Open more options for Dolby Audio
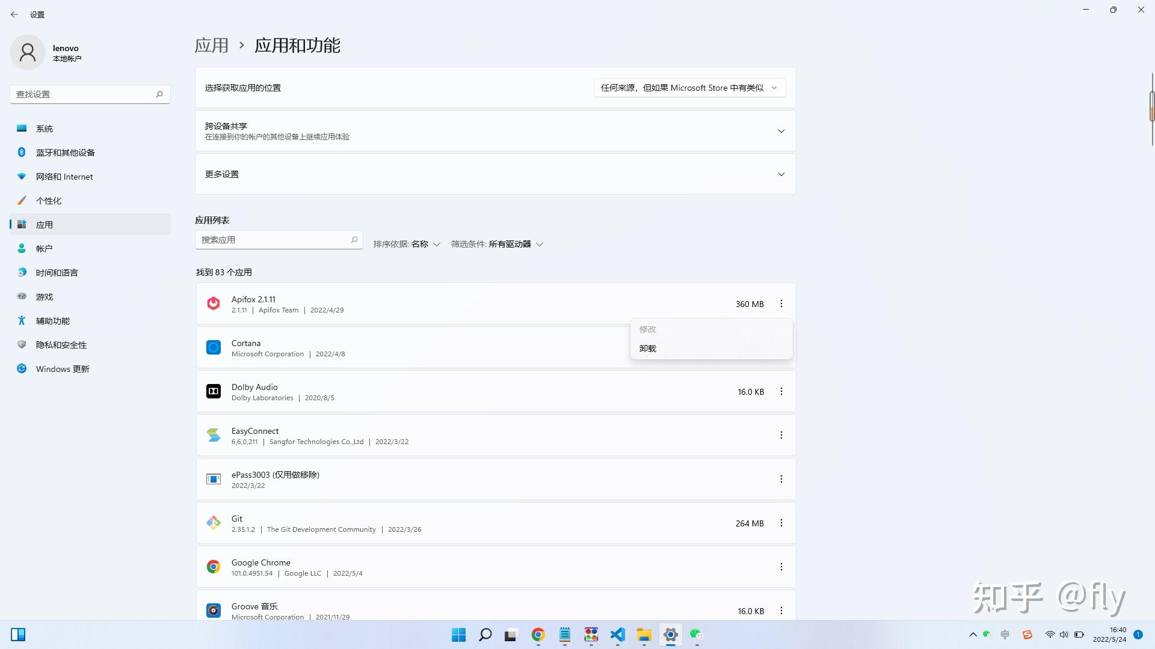Image resolution: width=1155 pixels, height=649 pixels. [x=781, y=391]
